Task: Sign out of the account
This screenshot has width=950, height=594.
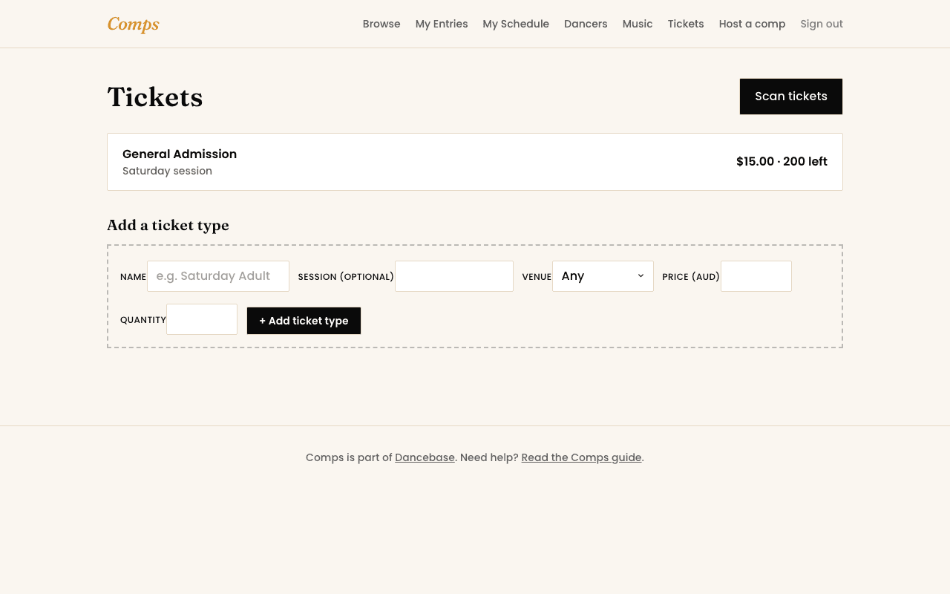Action: point(822,24)
